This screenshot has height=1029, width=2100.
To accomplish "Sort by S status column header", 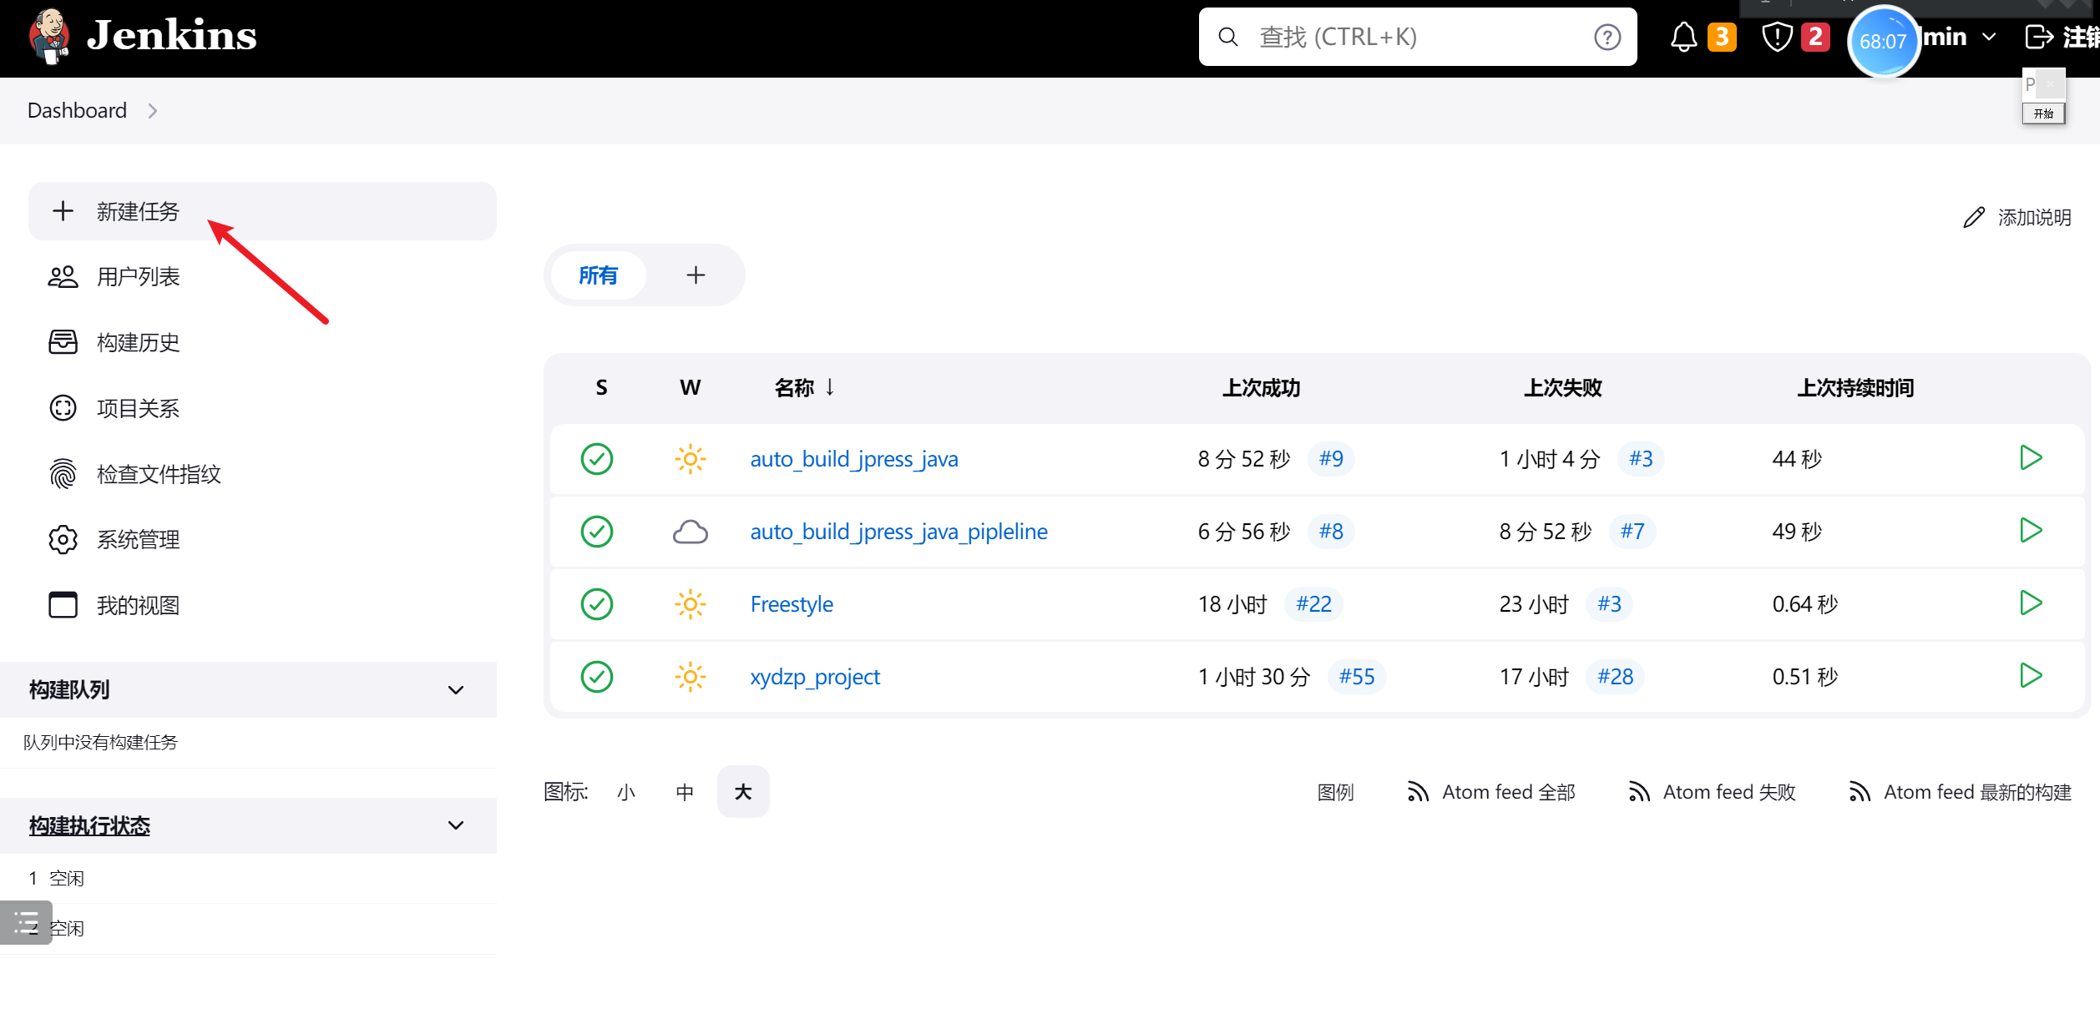I will point(601,388).
